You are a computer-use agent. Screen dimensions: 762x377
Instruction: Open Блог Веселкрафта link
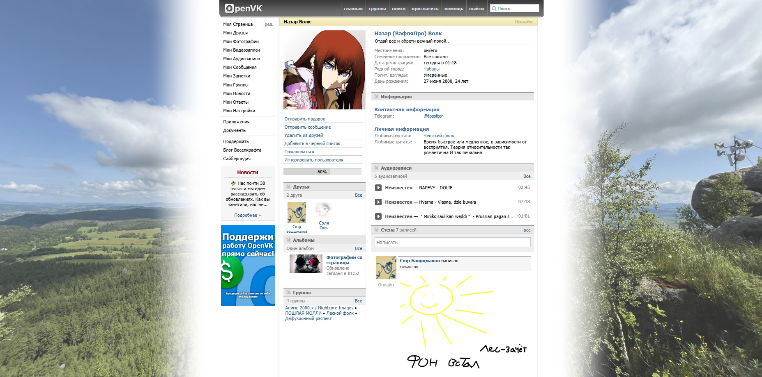(242, 150)
